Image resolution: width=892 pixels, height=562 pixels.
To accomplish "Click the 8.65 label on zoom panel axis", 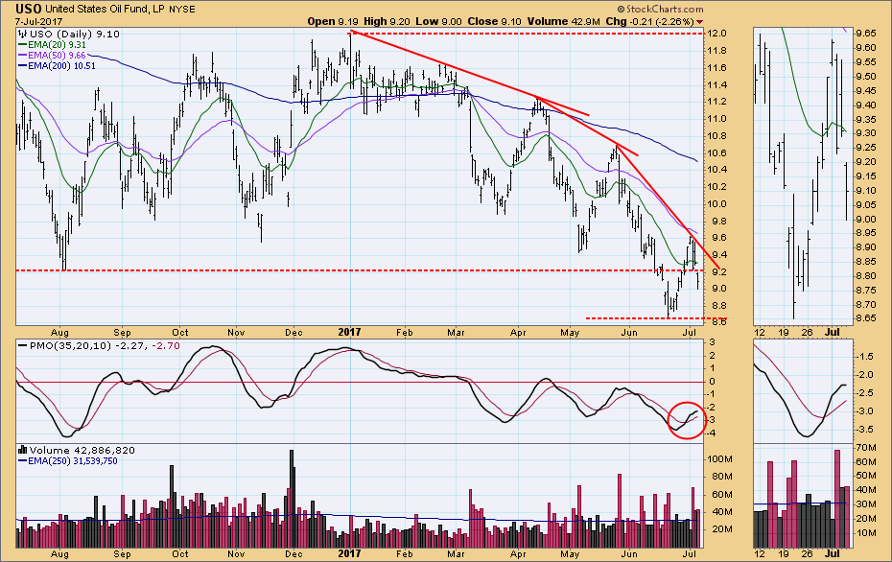I will coord(865,318).
